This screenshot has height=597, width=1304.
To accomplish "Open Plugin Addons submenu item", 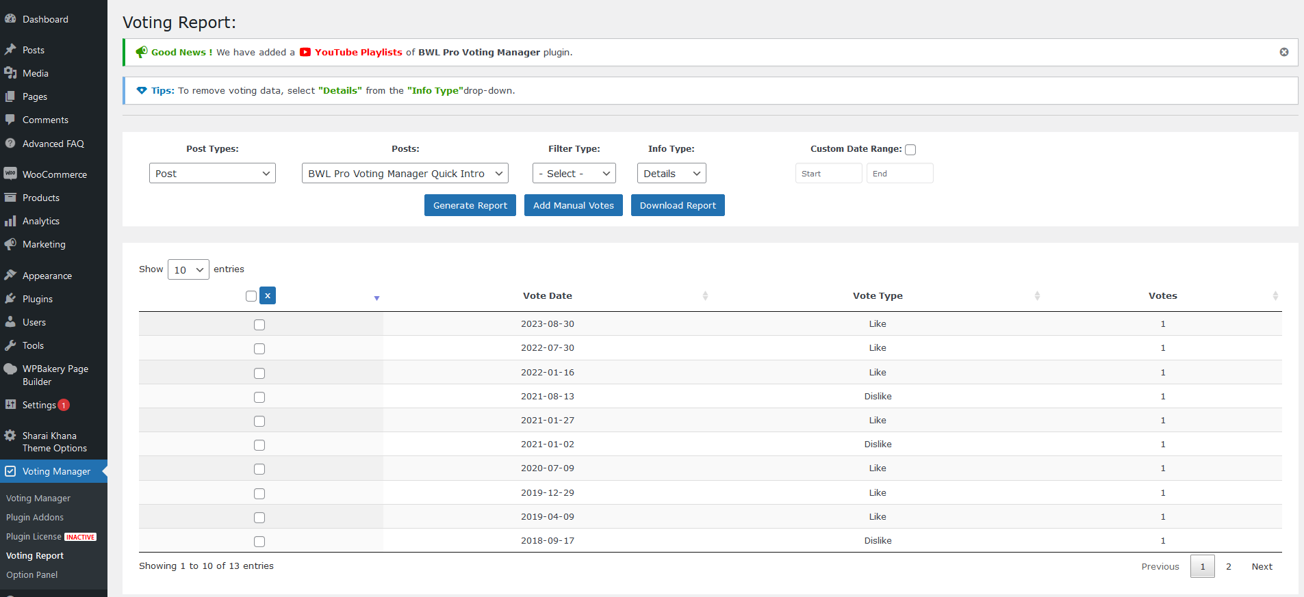I will pyautogui.click(x=35, y=518).
